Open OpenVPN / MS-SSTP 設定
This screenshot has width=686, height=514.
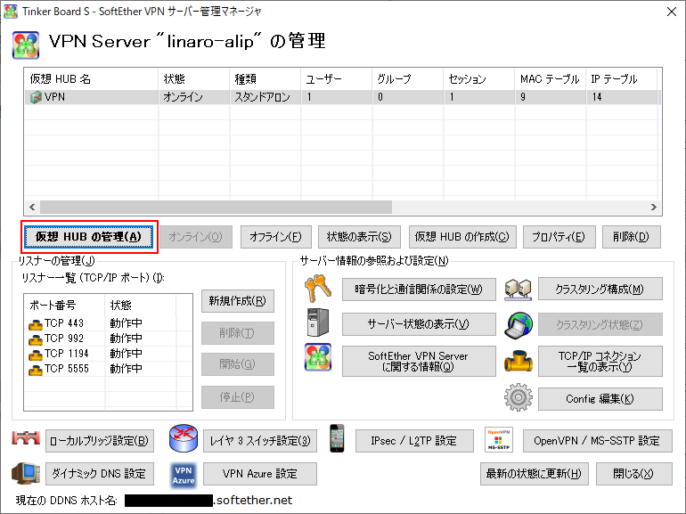(x=597, y=441)
